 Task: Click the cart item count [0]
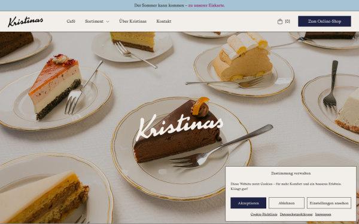coord(288,22)
